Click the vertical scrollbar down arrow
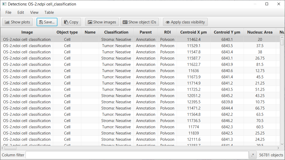 click(282, 144)
